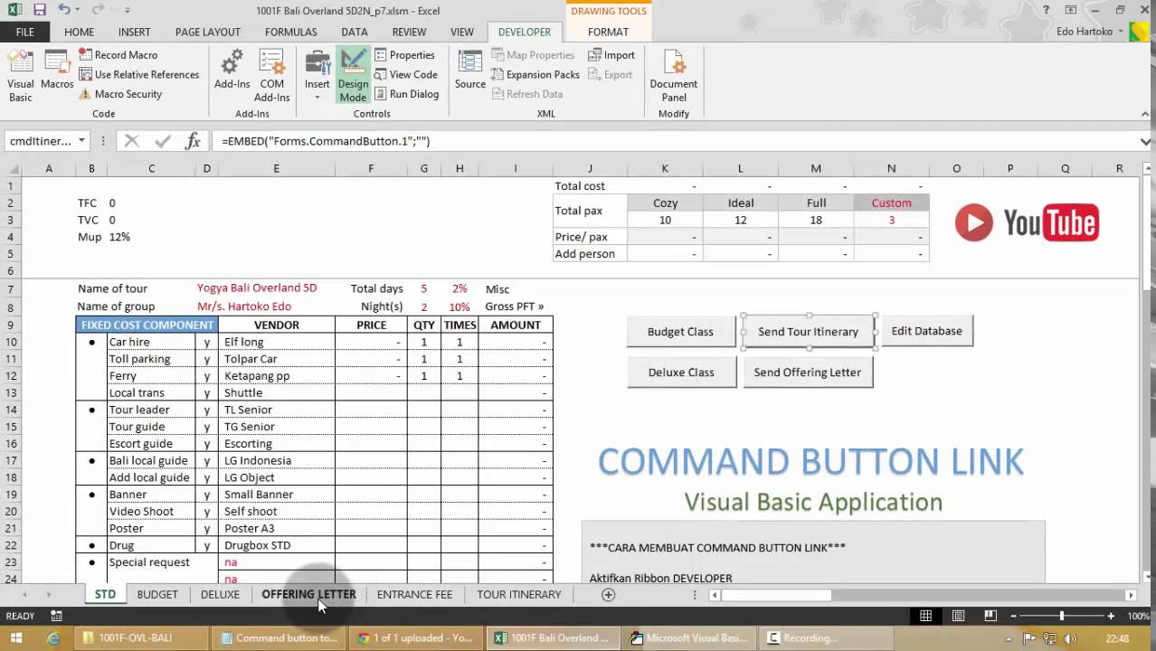This screenshot has width=1156, height=651.
Task: Open the Visual Basic editor
Action: pyautogui.click(x=21, y=76)
